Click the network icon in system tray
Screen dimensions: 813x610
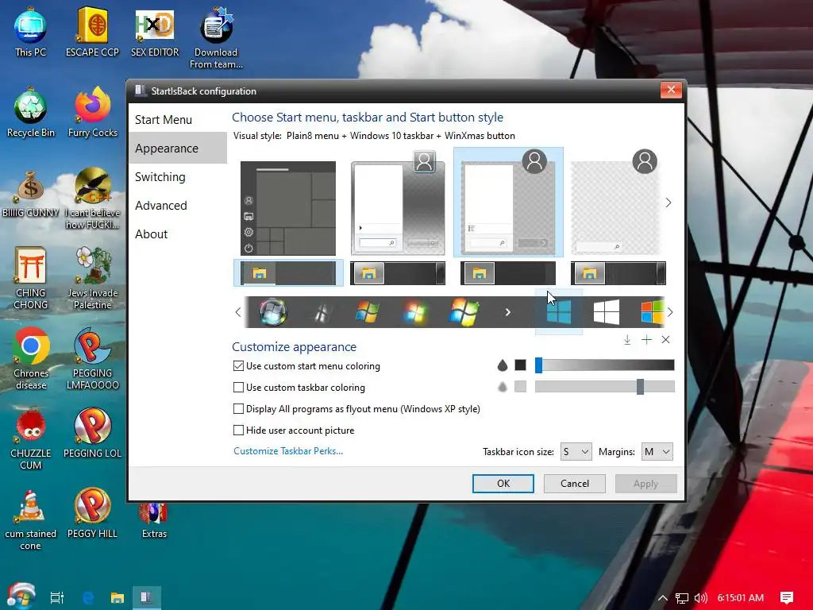(x=682, y=598)
